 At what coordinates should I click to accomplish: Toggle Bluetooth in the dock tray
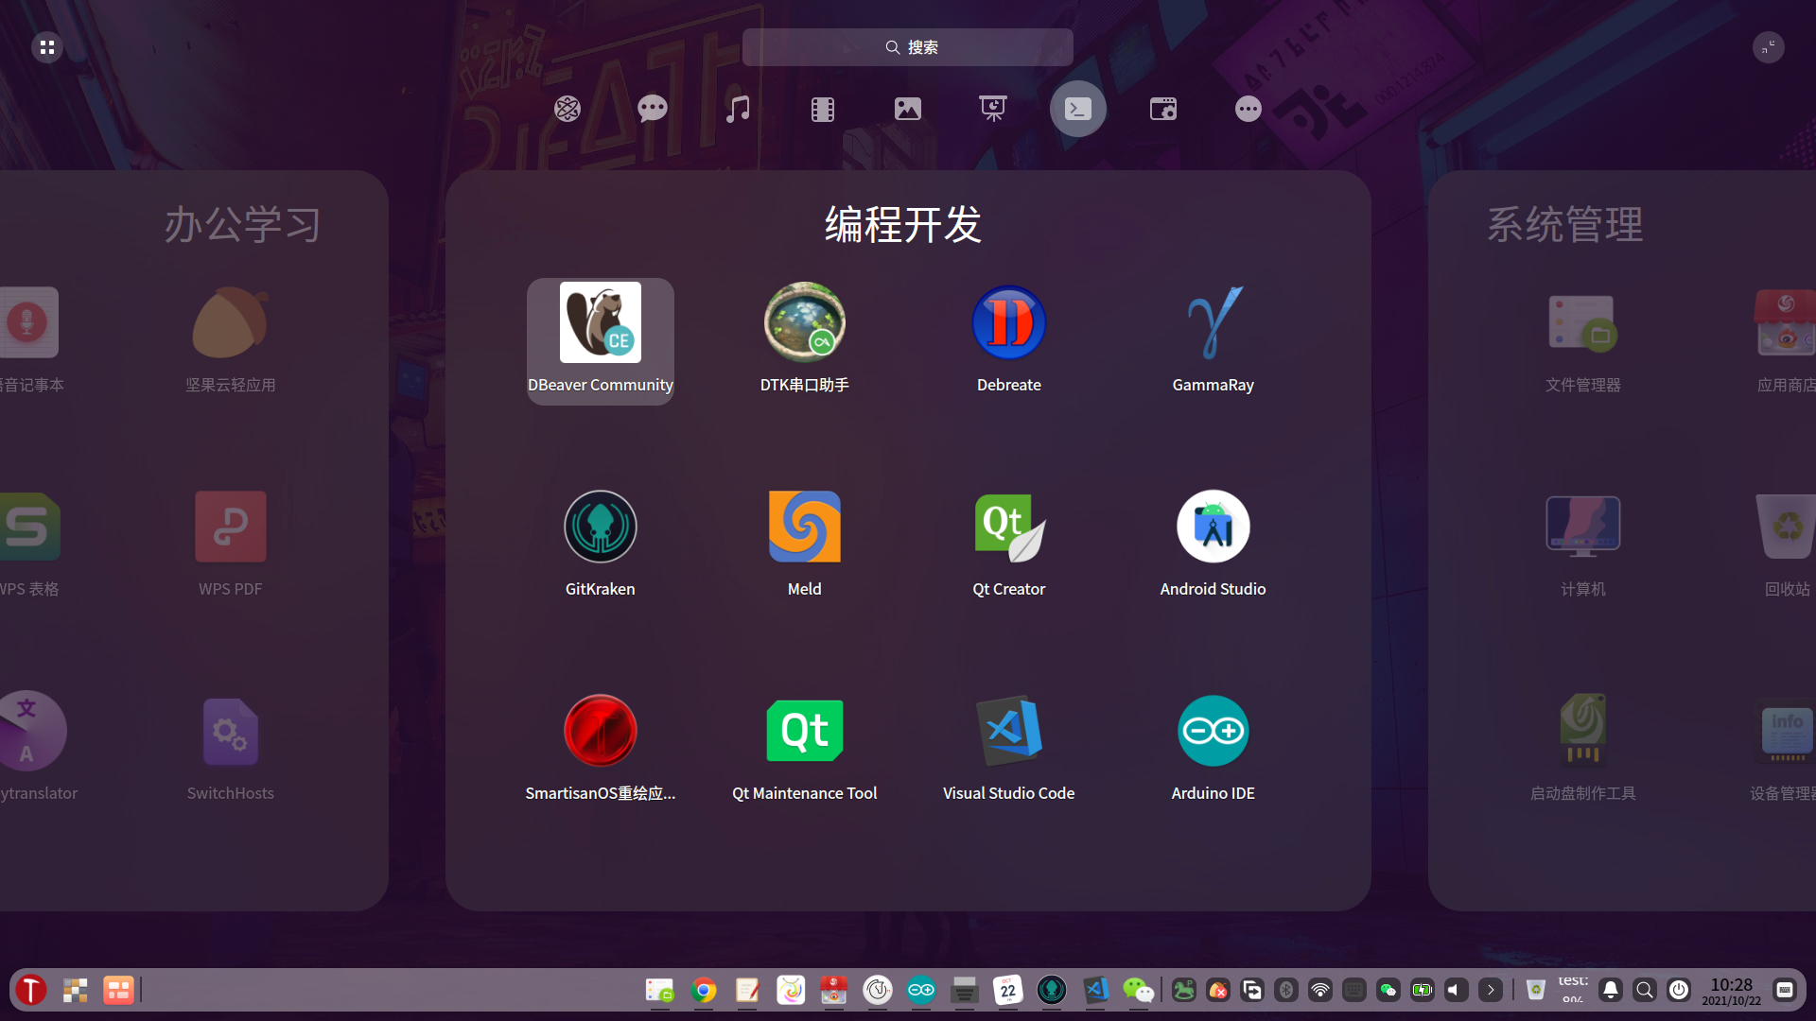coord(1286,990)
